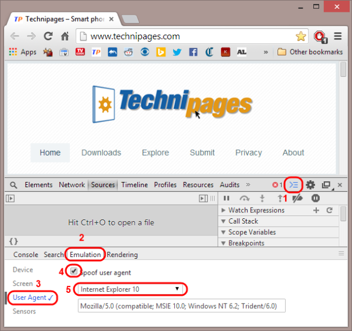Open the Emulation drawer tab
The height and width of the screenshot is (331, 352).
85,255
